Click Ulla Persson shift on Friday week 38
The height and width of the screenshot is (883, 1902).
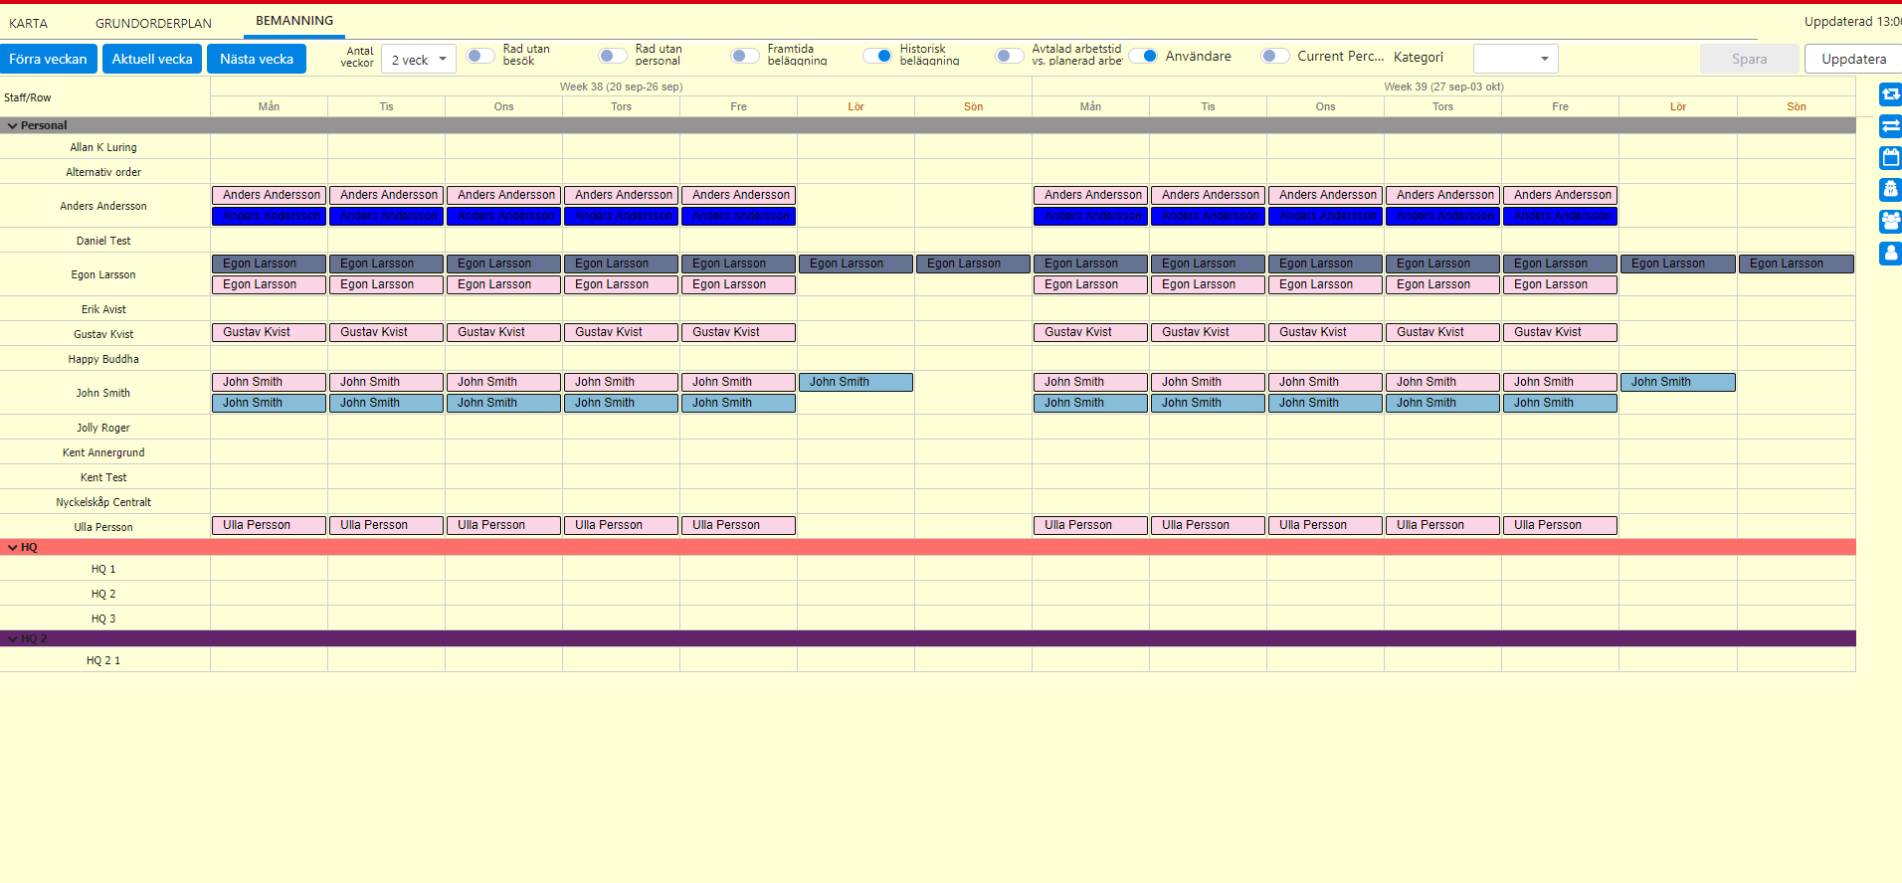pos(738,525)
